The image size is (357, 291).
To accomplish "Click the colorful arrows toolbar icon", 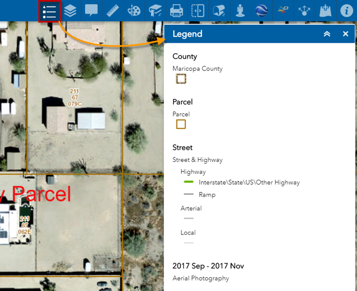I will pyautogui.click(x=283, y=11).
